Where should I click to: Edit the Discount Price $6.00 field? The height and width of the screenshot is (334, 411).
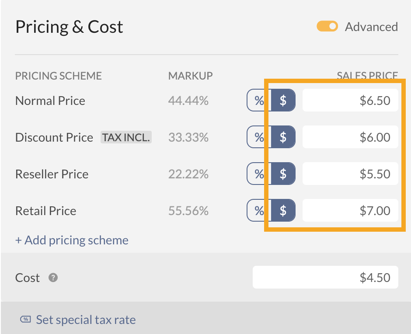(350, 137)
